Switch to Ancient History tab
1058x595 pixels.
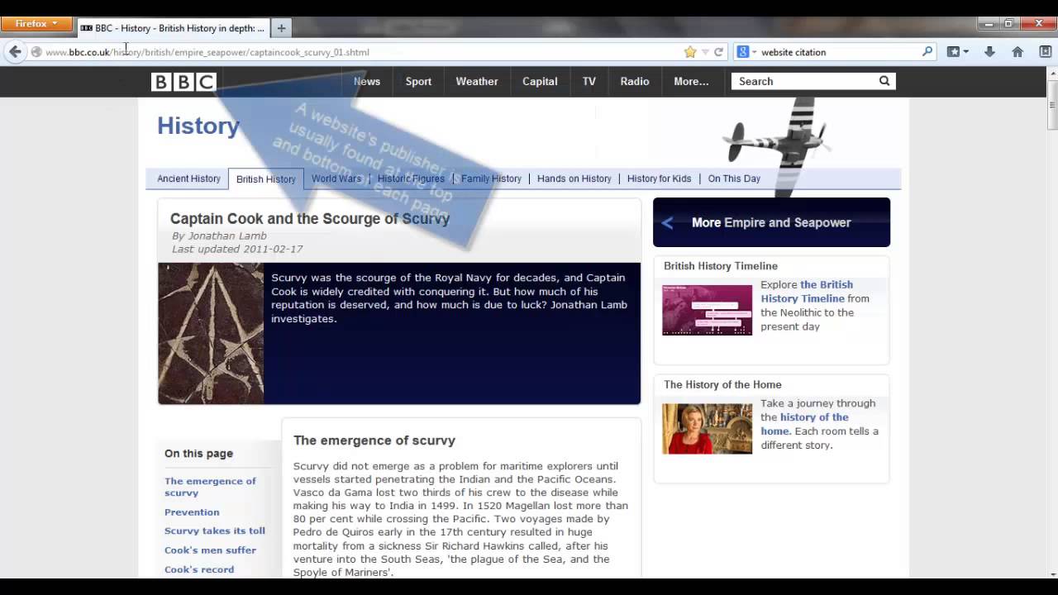tap(188, 178)
